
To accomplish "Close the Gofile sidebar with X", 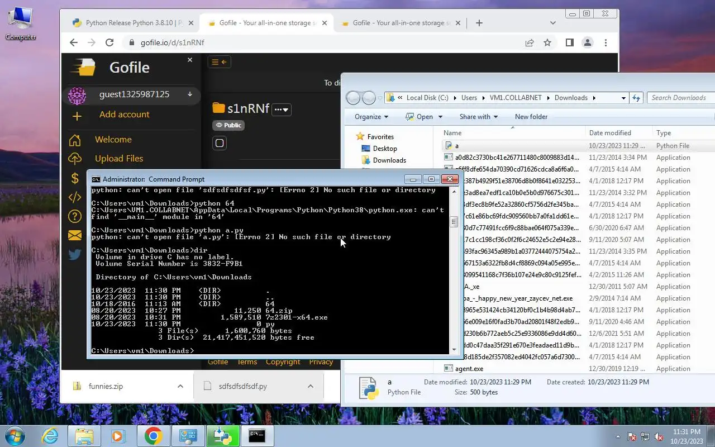I will pos(190,60).
